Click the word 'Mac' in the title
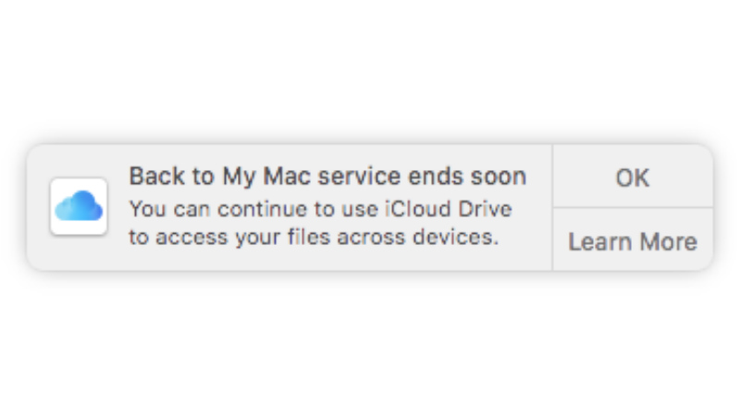Screen dimensions: 740x416 (287, 177)
